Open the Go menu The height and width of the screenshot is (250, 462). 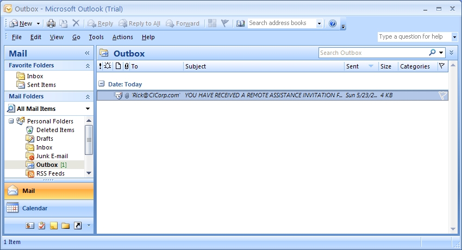[76, 37]
